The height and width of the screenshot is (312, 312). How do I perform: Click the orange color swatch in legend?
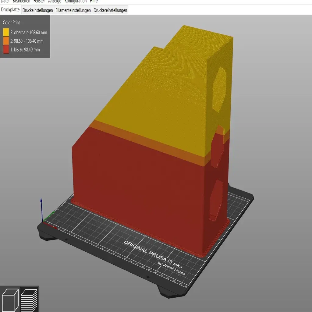point(6,41)
